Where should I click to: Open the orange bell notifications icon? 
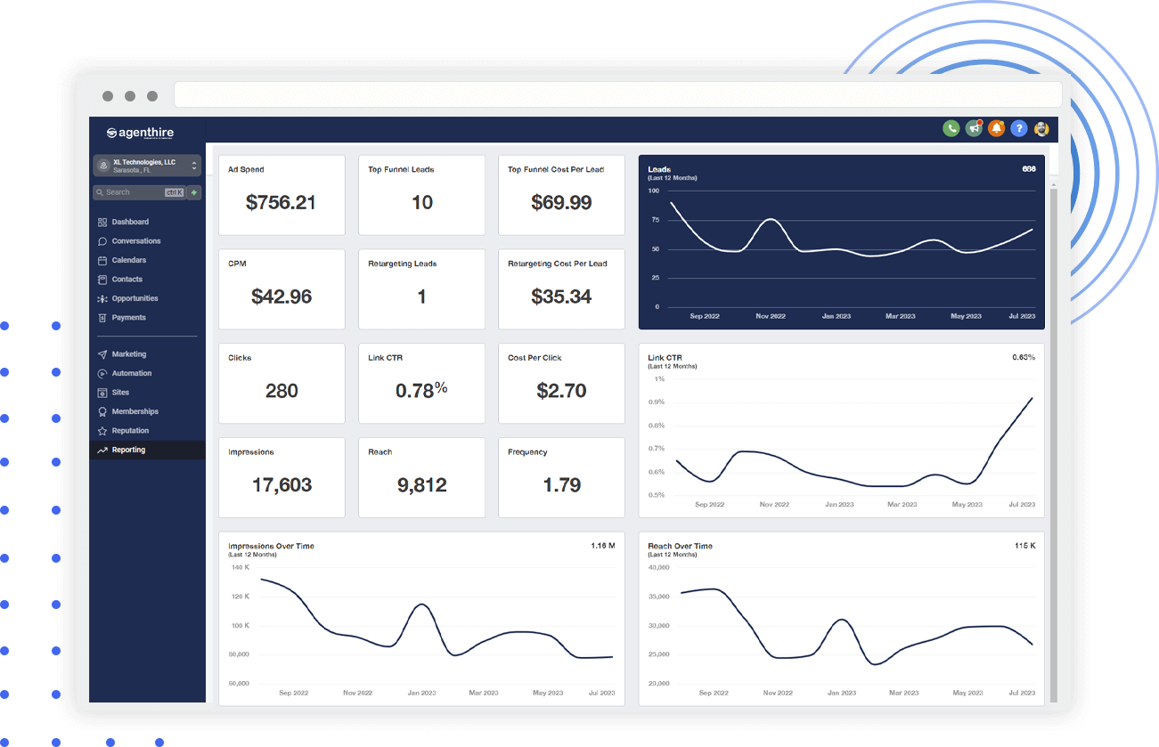tap(997, 129)
